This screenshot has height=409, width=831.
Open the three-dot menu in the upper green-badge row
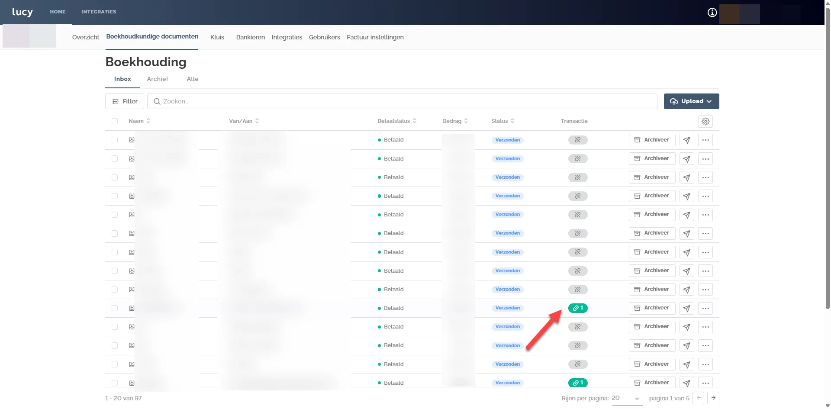(x=705, y=308)
